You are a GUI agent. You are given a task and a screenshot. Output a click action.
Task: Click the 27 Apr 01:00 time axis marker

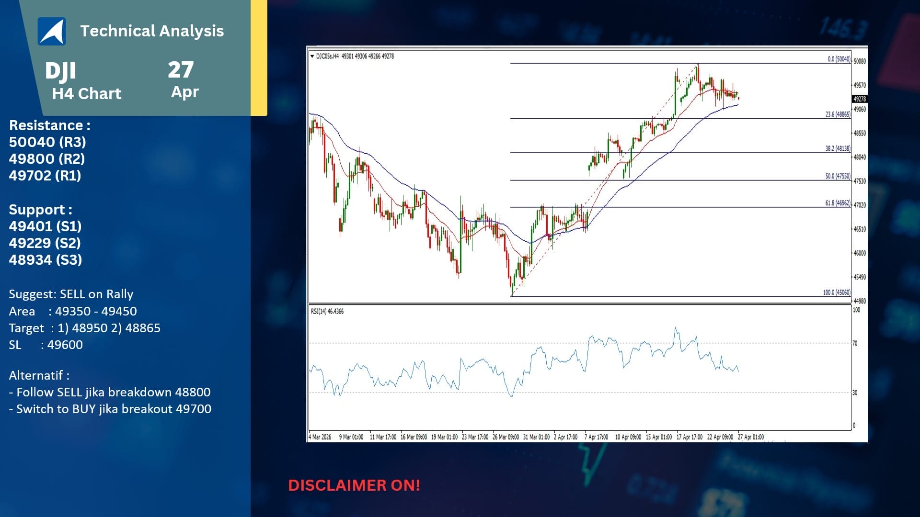[x=751, y=437]
